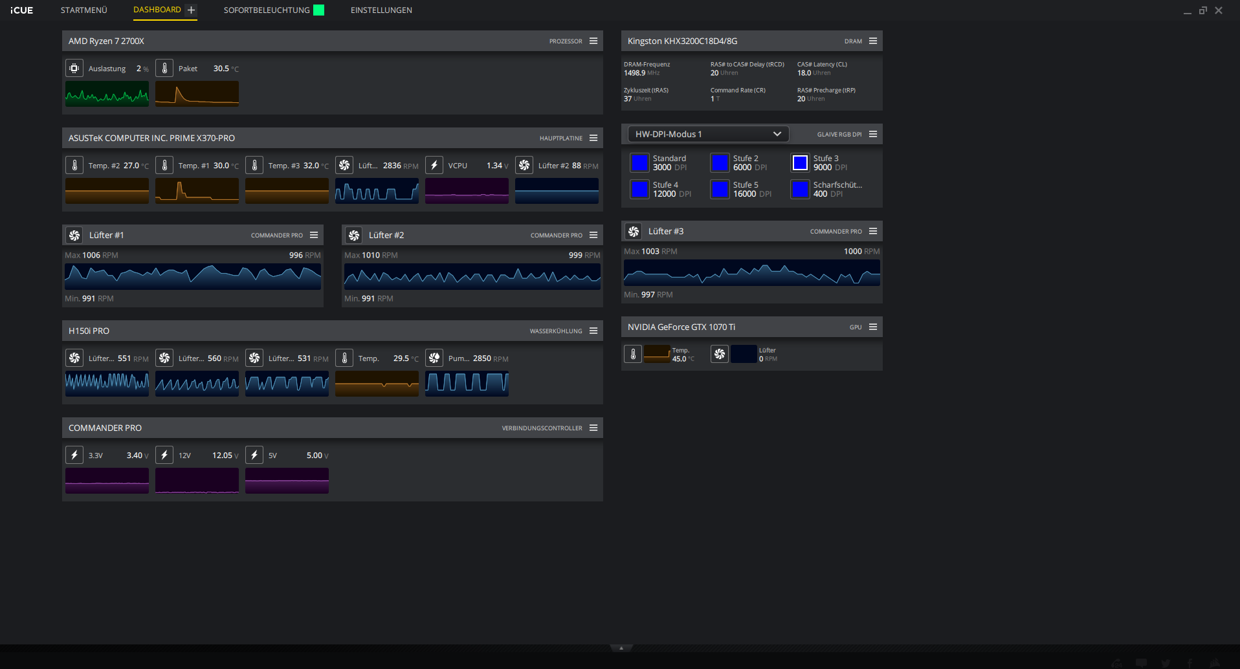Click the CAS# Latency (CL) value
Image resolution: width=1240 pixels, height=669 pixels.
pos(814,73)
